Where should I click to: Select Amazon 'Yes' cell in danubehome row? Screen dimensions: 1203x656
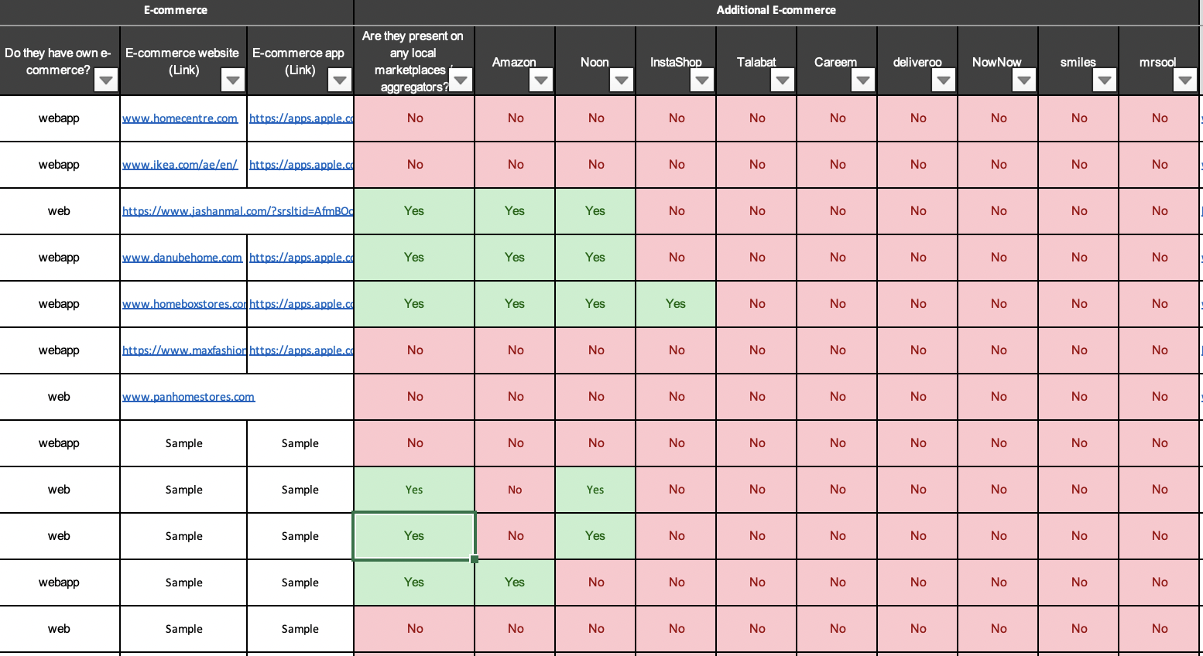click(x=515, y=258)
